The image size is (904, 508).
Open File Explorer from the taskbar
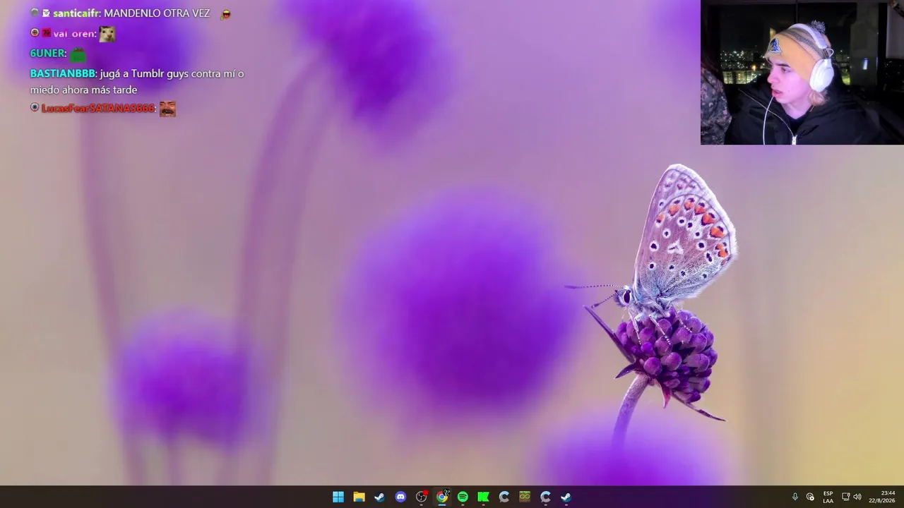click(359, 497)
